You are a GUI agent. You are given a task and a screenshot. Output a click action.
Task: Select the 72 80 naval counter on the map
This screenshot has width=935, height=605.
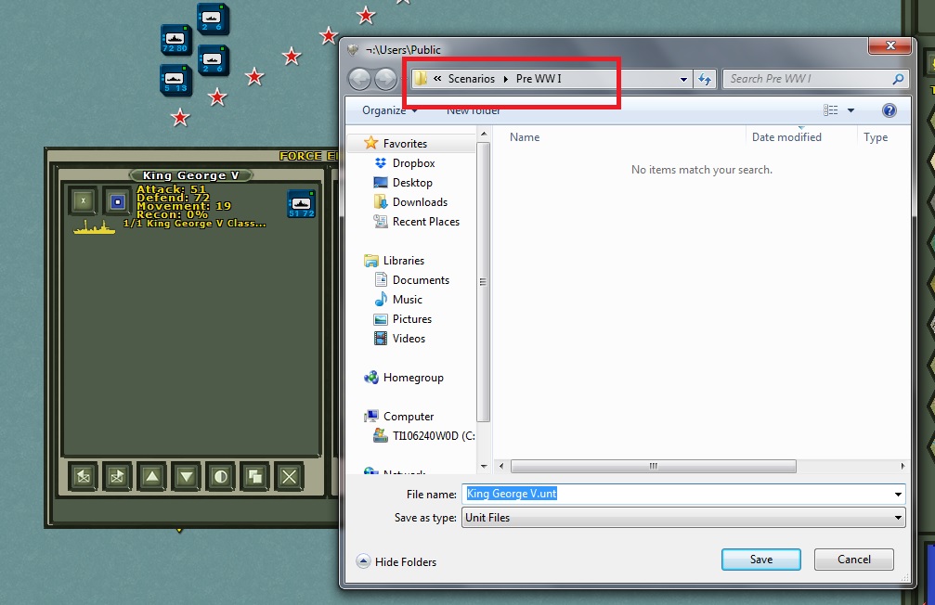click(x=175, y=40)
